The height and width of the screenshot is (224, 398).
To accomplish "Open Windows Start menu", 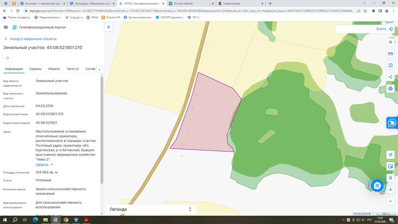I will click(x=5, y=220).
